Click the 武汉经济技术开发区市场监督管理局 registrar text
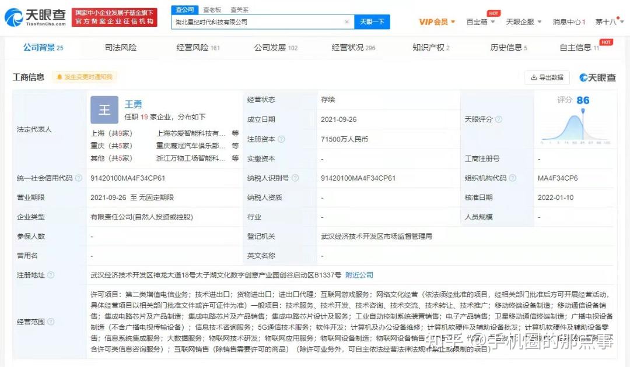 [376, 237]
